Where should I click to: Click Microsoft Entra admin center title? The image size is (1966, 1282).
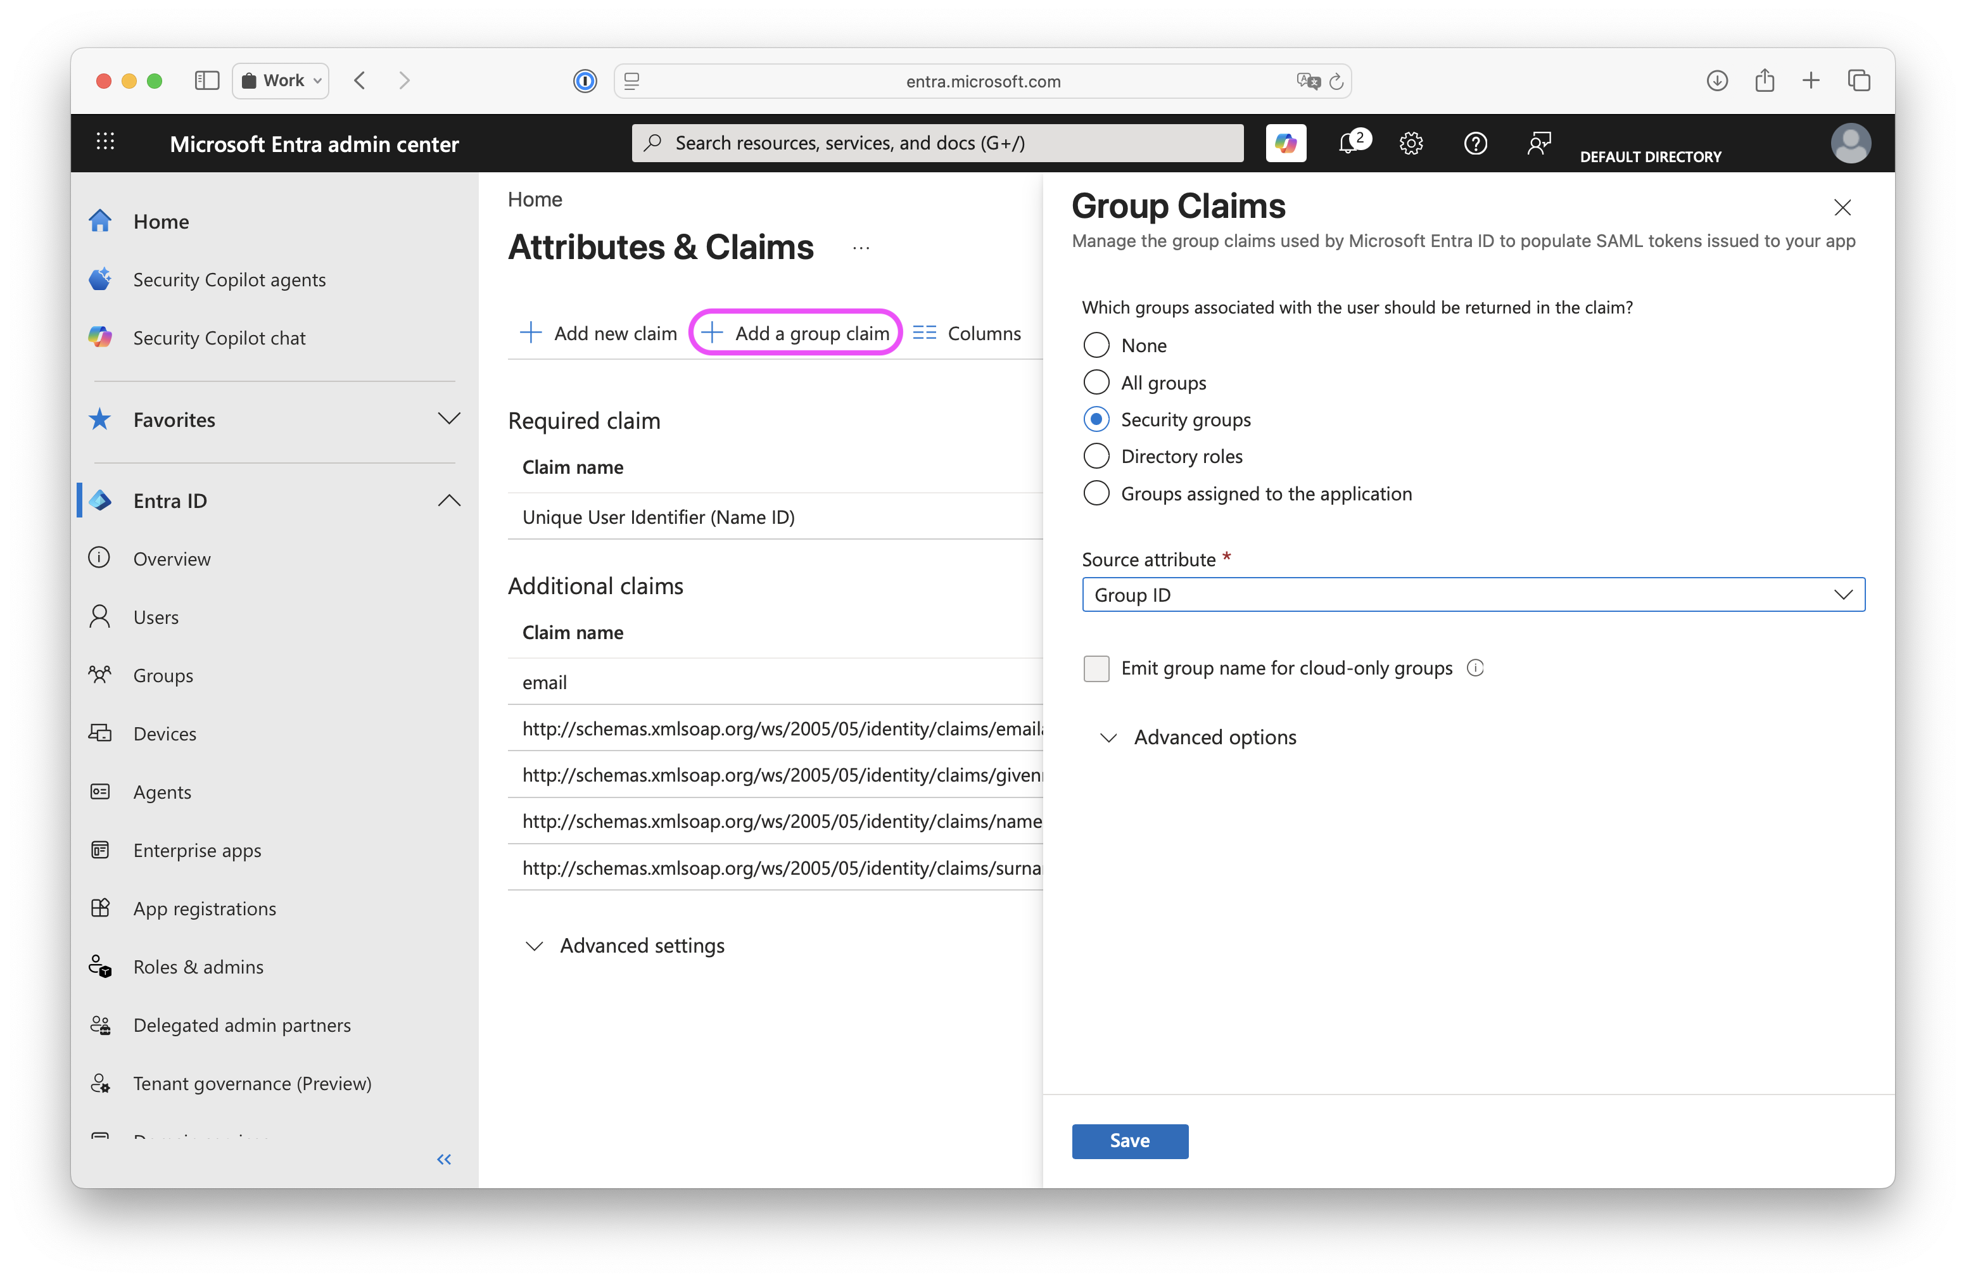(314, 144)
